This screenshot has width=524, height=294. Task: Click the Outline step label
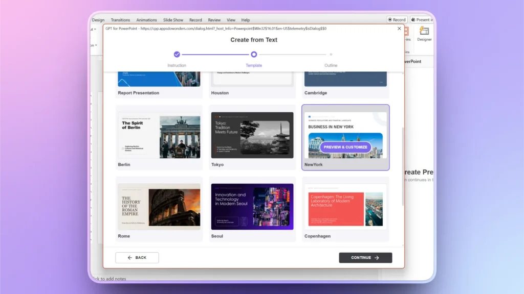pos(331,65)
